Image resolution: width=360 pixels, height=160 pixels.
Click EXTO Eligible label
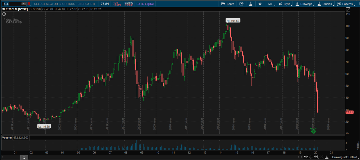pyautogui.click(x=145, y=4)
